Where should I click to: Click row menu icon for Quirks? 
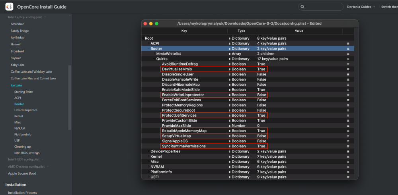348,59
